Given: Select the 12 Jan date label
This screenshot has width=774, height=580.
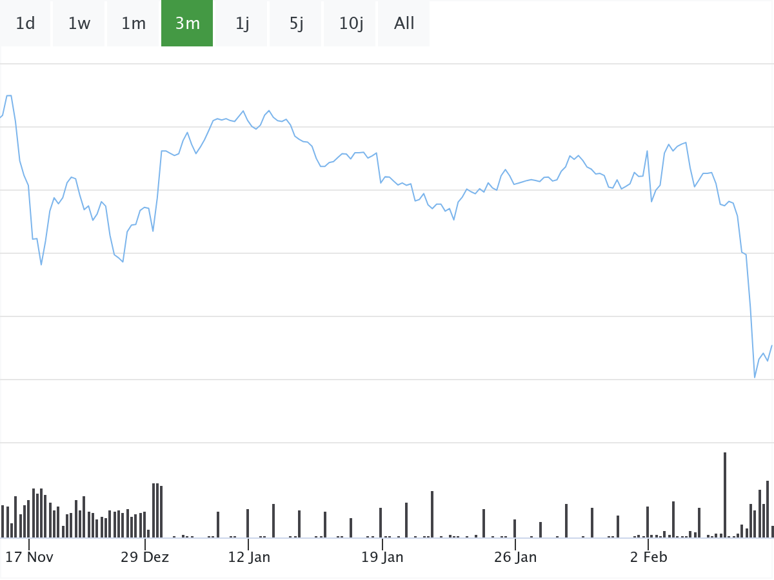Looking at the screenshot, I should click(x=249, y=557).
